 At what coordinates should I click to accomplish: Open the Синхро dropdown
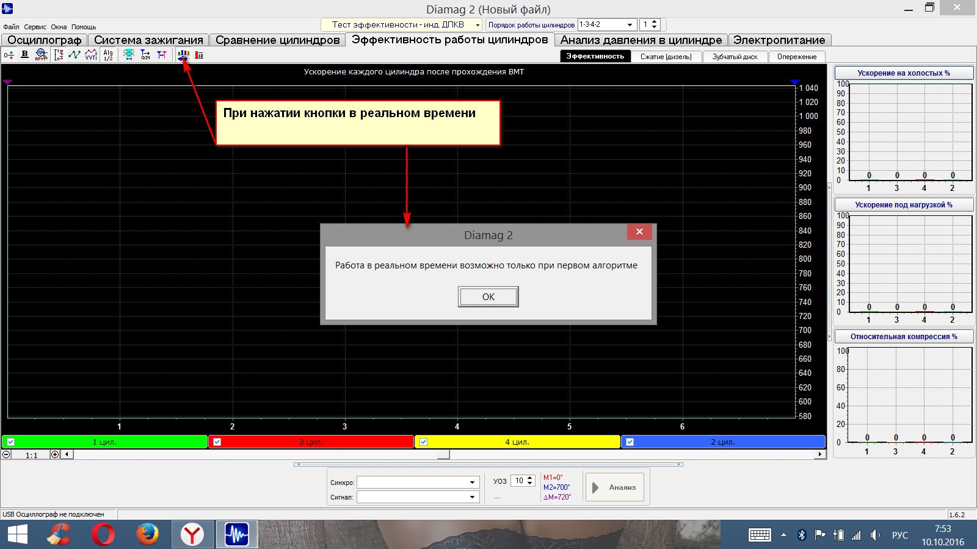(417, 483)
